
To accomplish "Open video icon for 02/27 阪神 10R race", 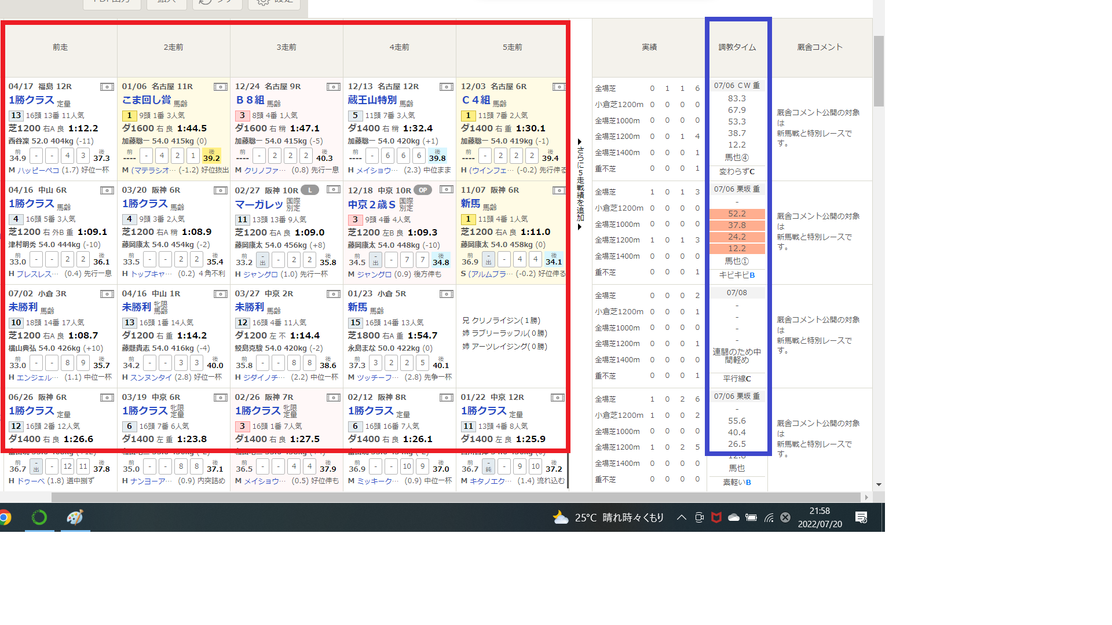I will (x=333, y=190).
